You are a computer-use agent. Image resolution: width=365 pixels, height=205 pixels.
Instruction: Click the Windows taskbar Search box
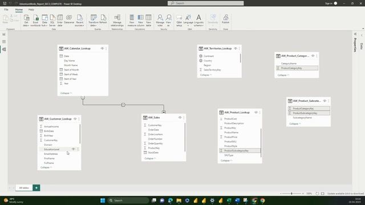point(128,200)
